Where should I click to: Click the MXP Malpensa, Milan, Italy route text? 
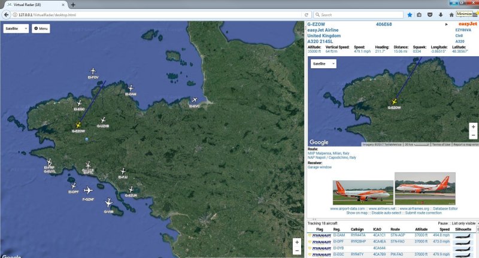pyautogui.click(x=328, y=153)
